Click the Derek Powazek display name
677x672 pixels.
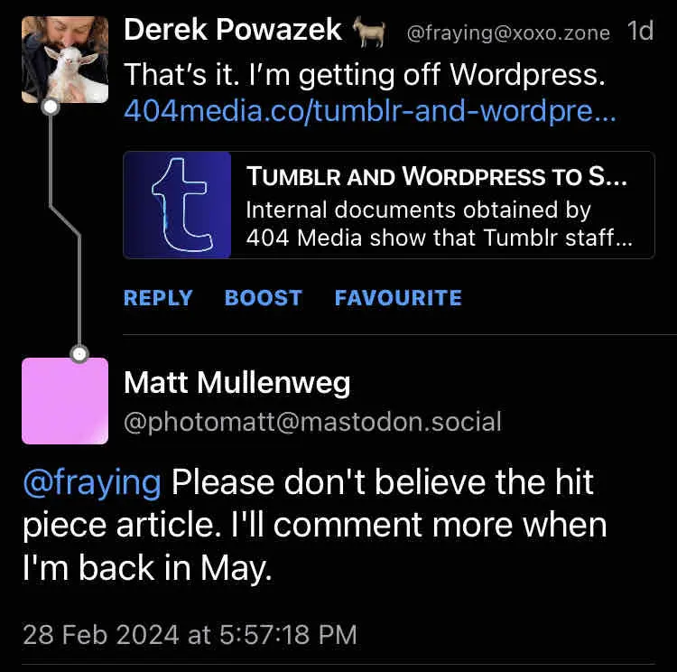(232, 31)
